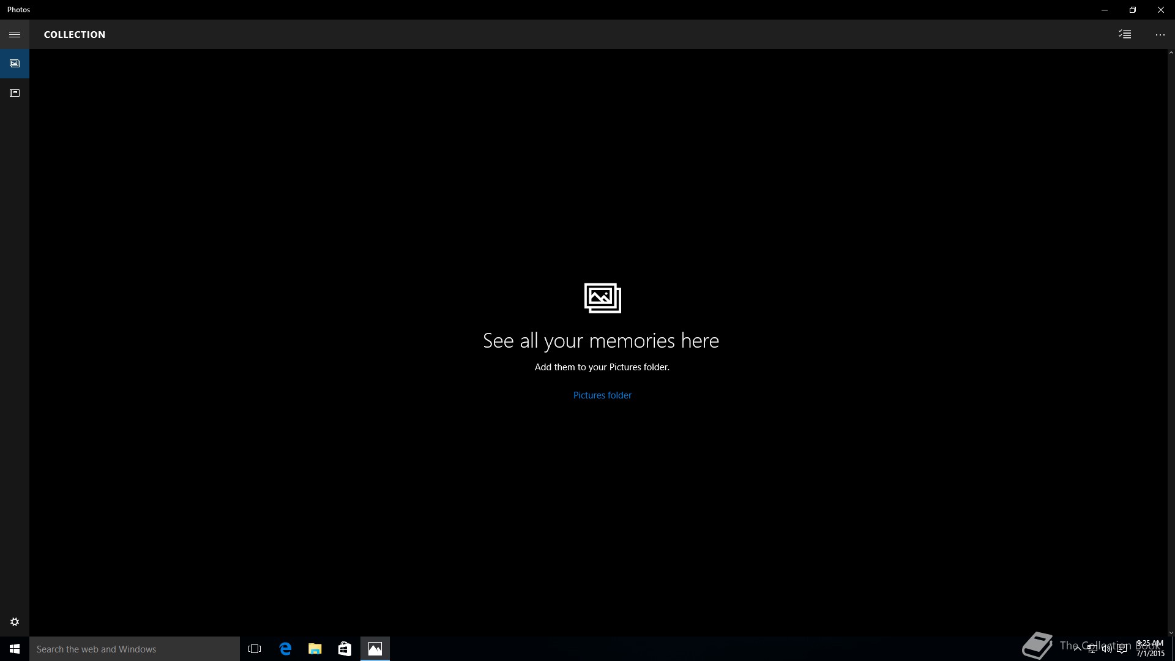
Task: Click 'Add them to your Pictures folder.' text
Action: (602, 367)
